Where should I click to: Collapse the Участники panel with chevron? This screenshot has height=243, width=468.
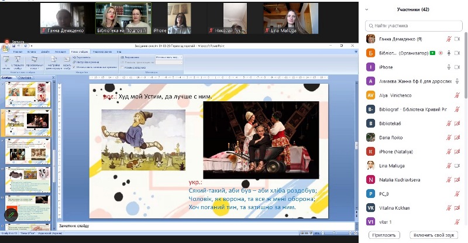tap(366, 9)
